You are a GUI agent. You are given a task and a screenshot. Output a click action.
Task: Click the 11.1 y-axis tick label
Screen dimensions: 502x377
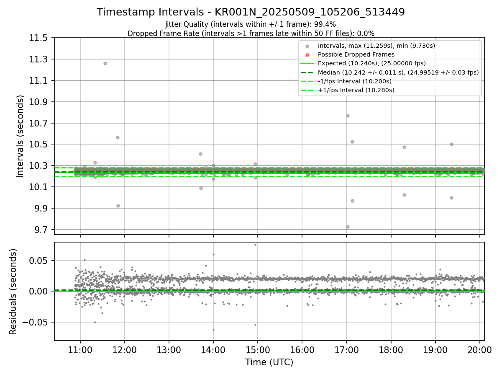click(x=39, y=81)
